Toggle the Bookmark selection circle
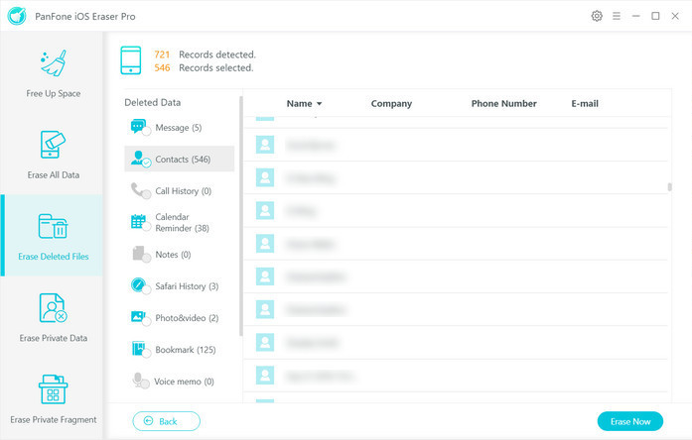Image resolution: width=692 pixels, height=440 pixels. 147,353
